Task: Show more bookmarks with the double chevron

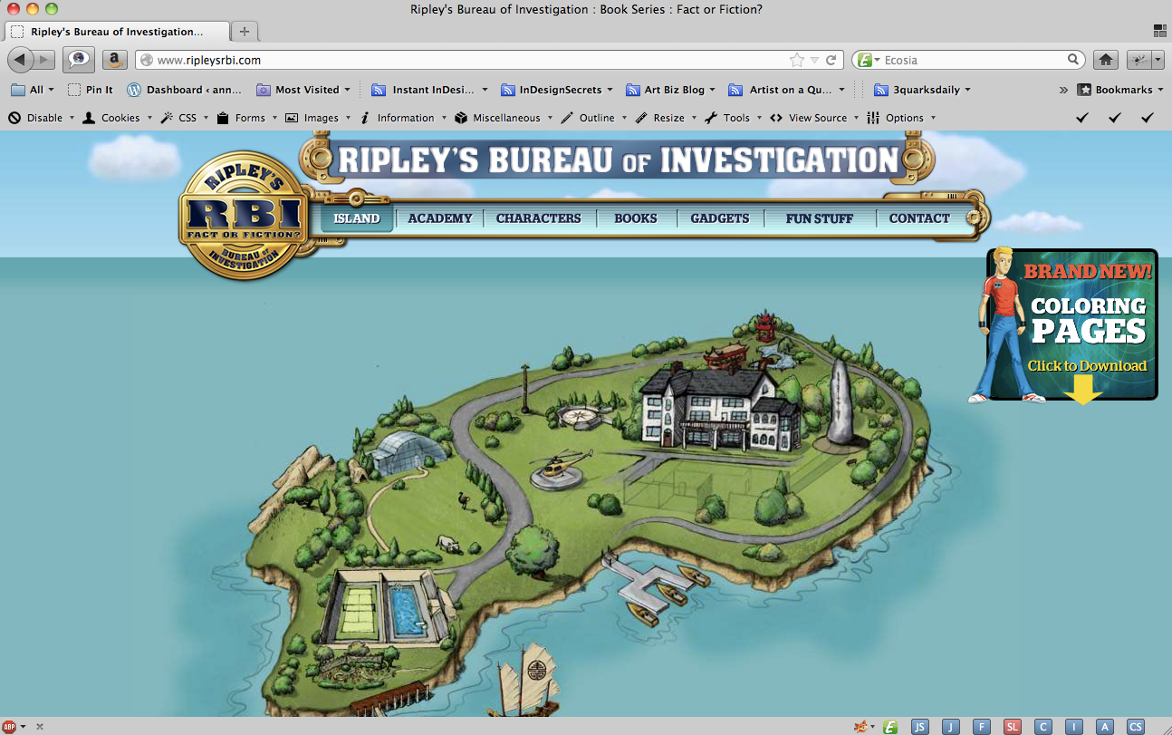Action: coord(1063,90)
